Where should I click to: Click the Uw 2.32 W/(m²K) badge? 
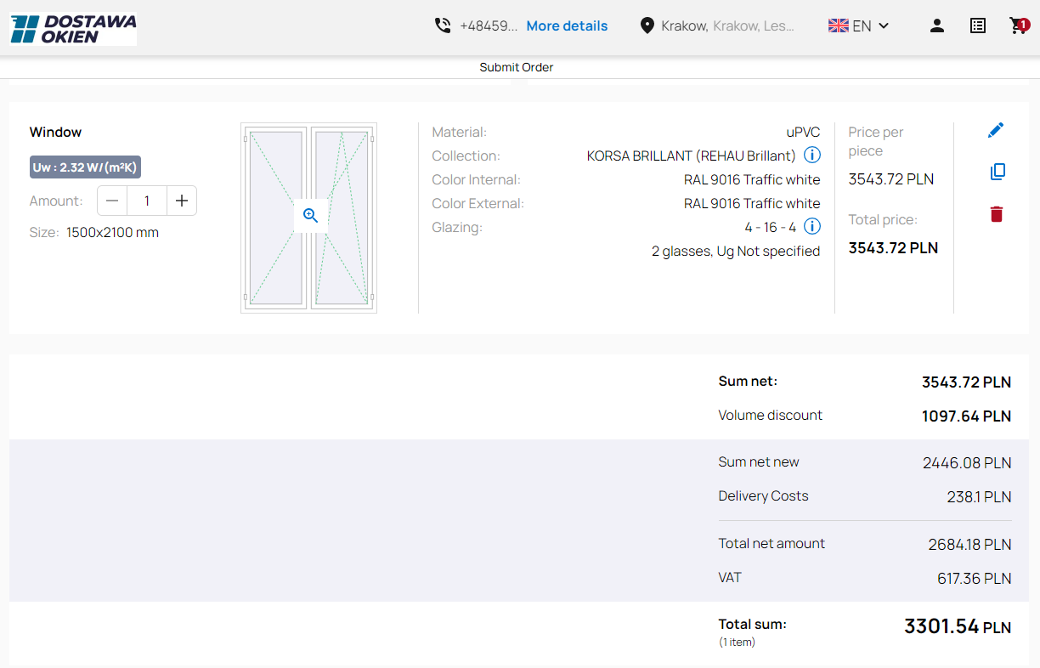coord(85,167)
